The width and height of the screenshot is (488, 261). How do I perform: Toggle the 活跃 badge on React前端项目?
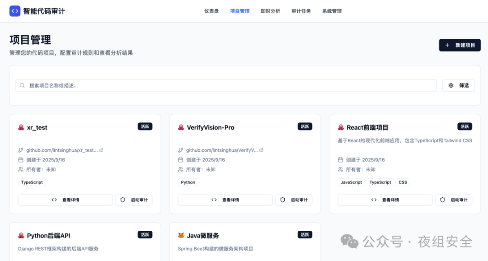tap(465, 126)
